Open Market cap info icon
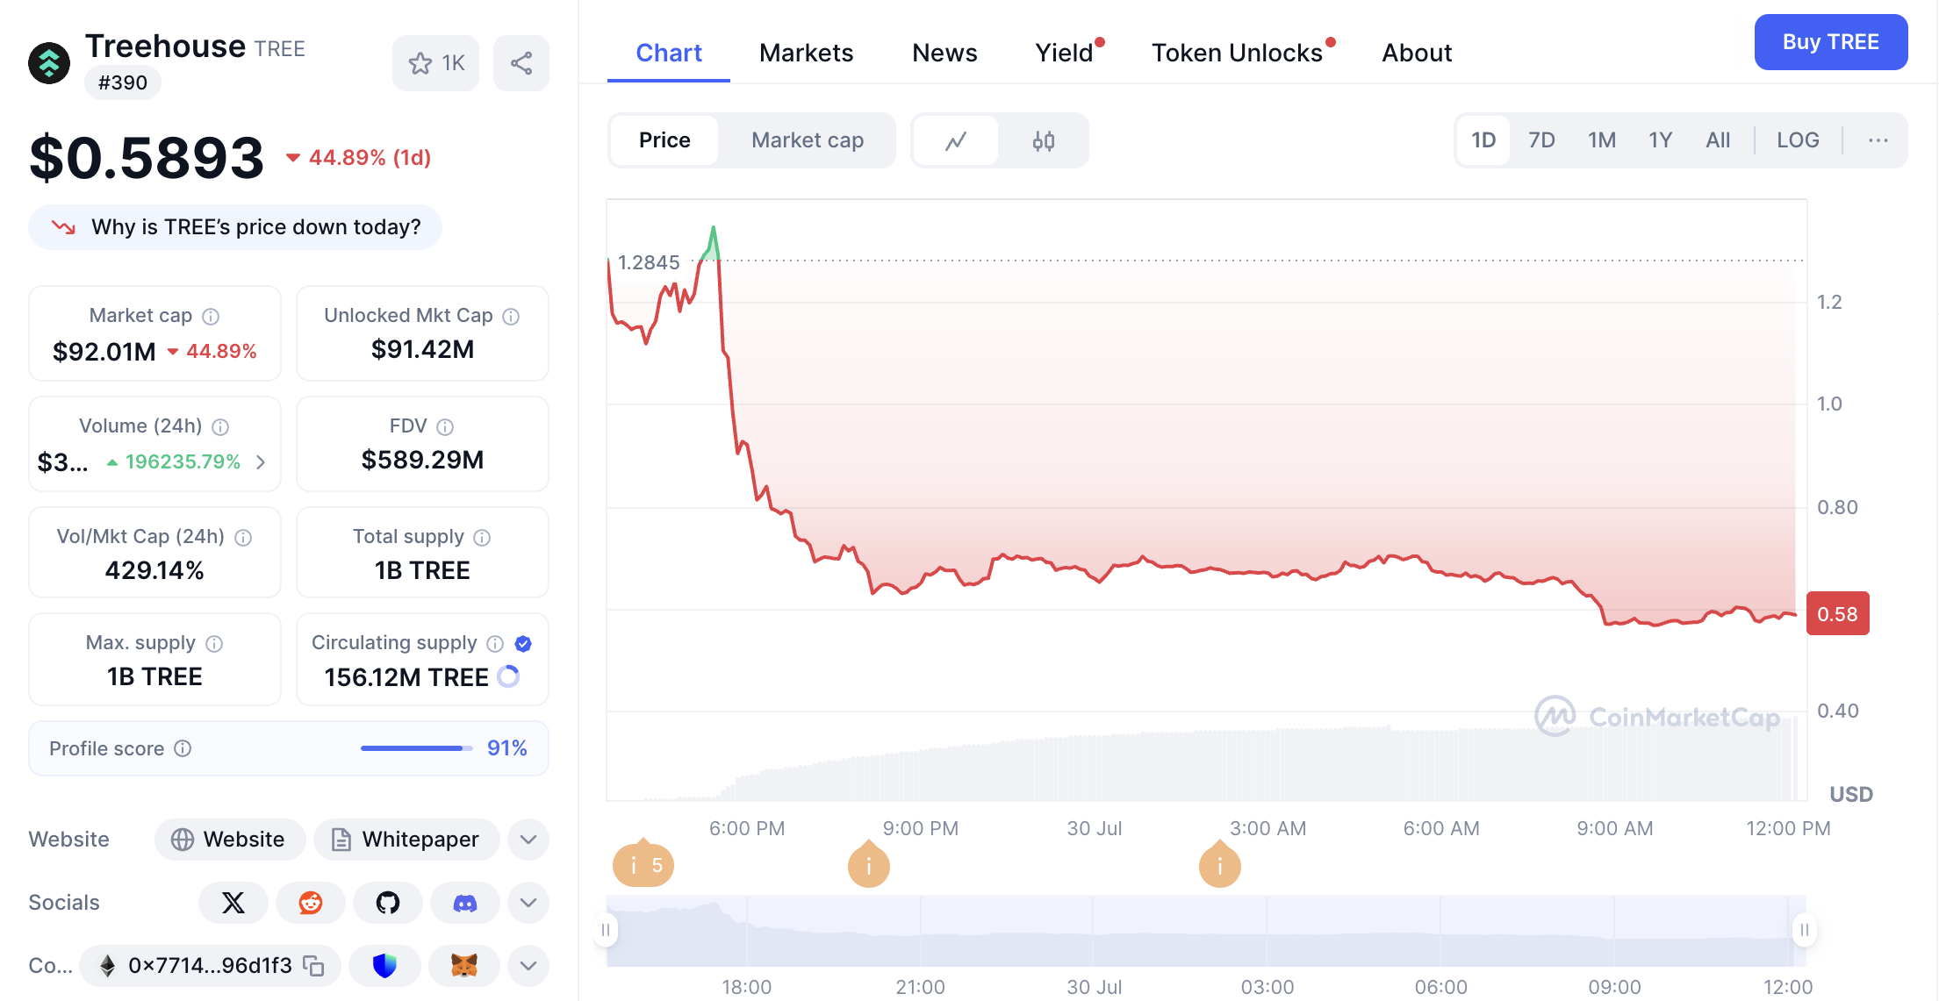The width and height of the screenshot is (1939, 1001). (211, 317)
